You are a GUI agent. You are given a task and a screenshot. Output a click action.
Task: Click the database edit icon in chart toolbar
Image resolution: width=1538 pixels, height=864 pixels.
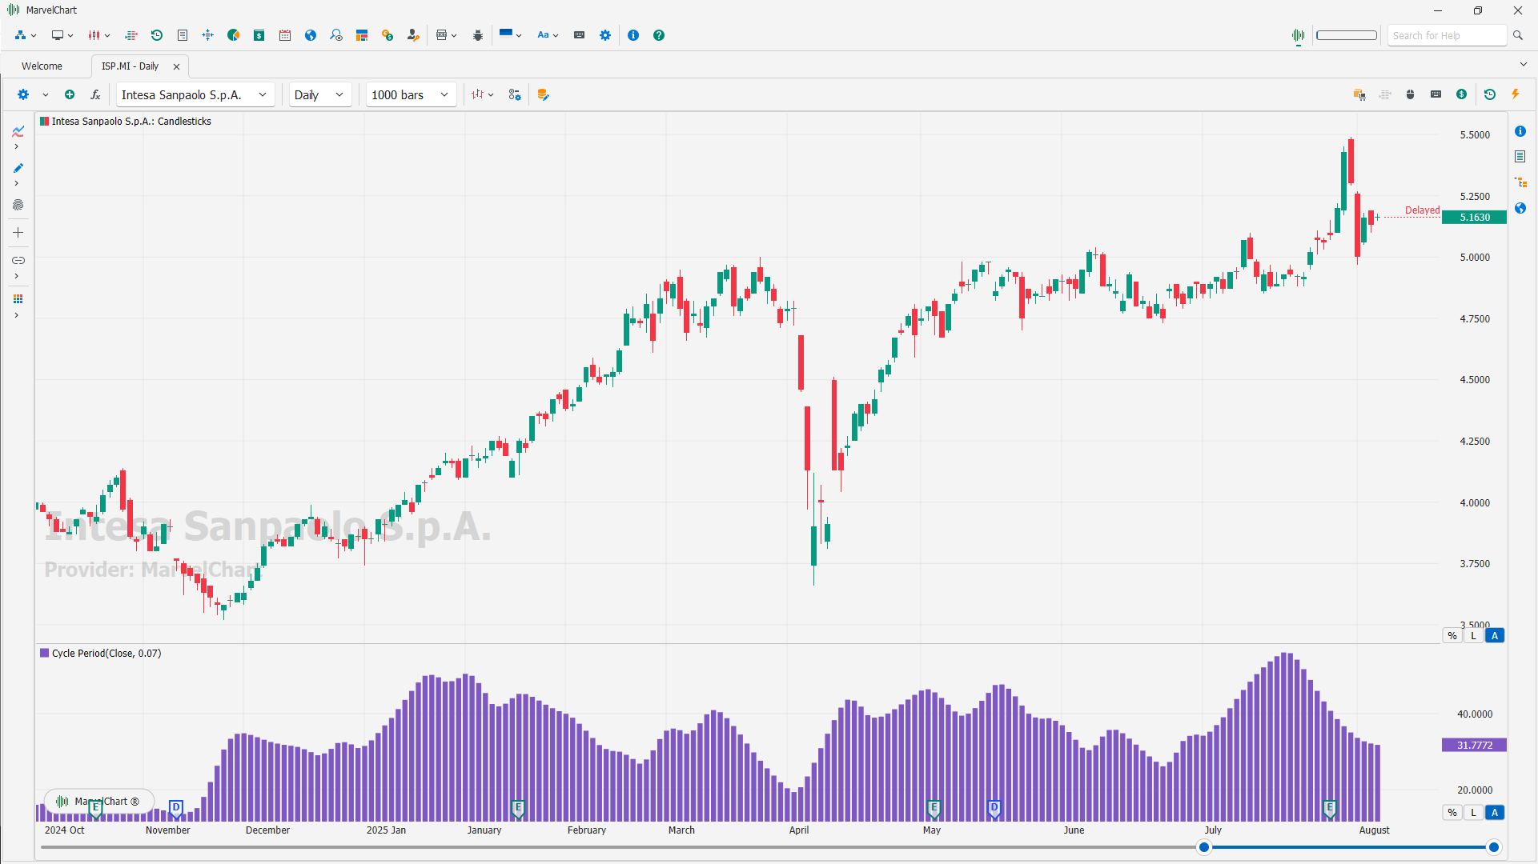tap(544, 94)
